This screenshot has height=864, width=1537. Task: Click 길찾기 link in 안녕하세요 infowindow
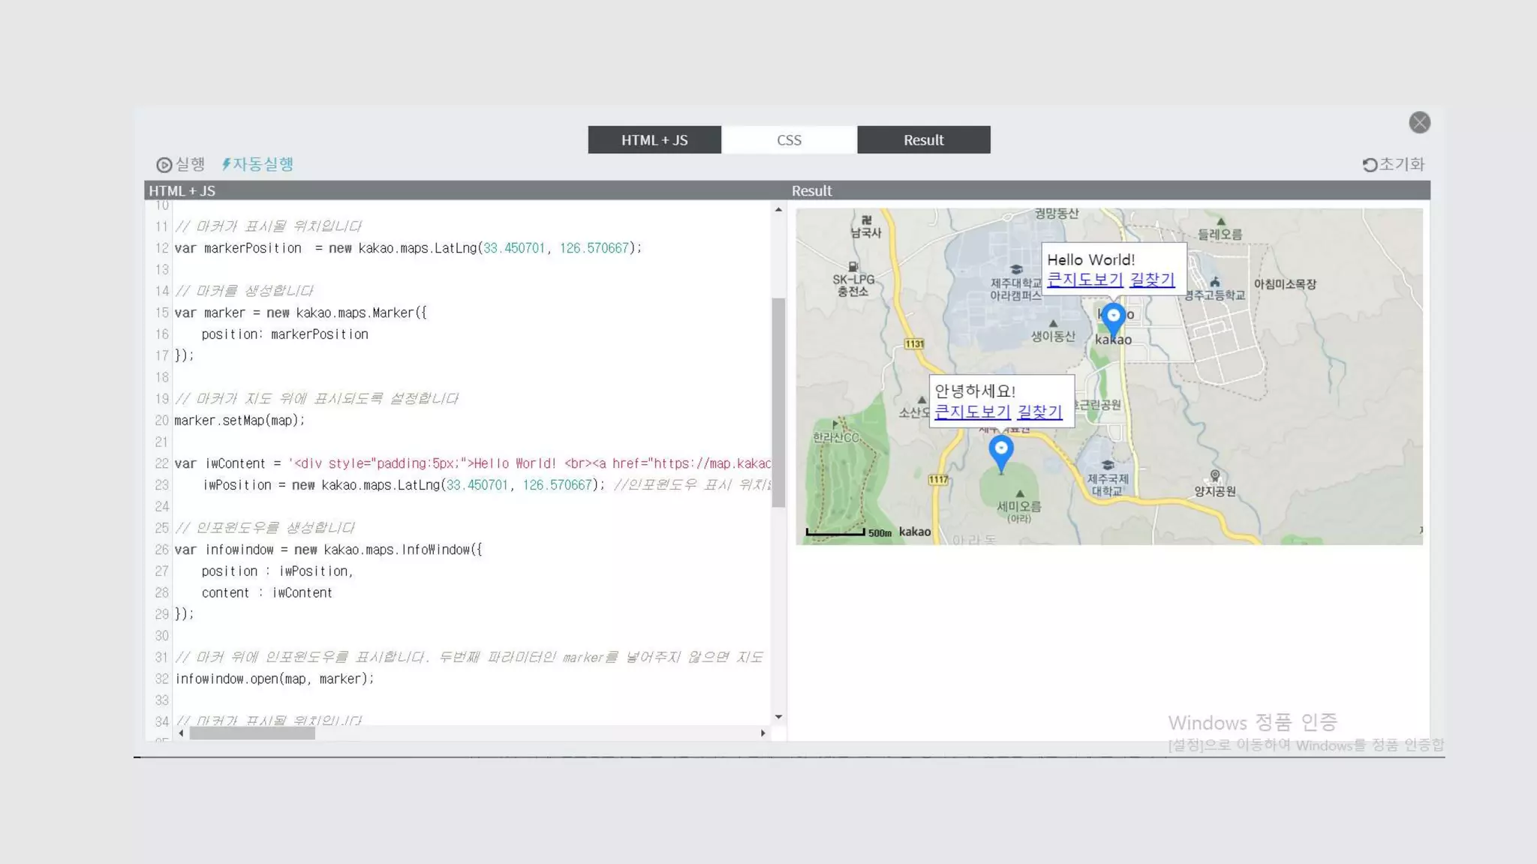1039,412
